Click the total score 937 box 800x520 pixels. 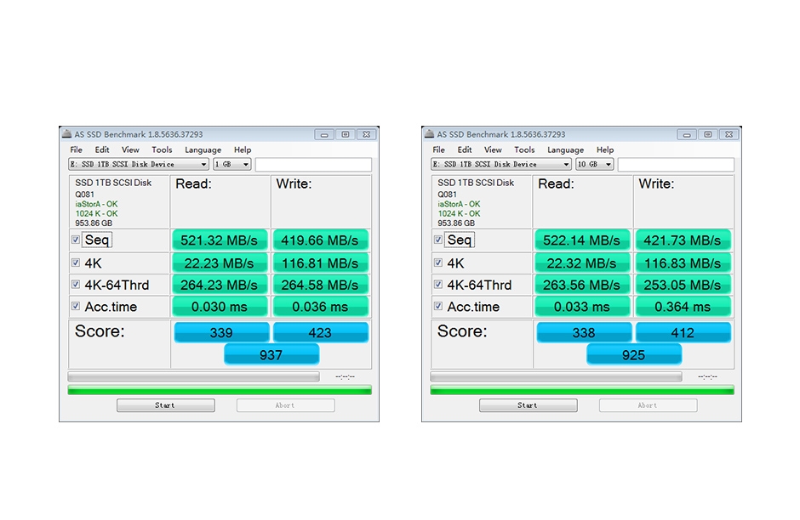pos(271,355)
